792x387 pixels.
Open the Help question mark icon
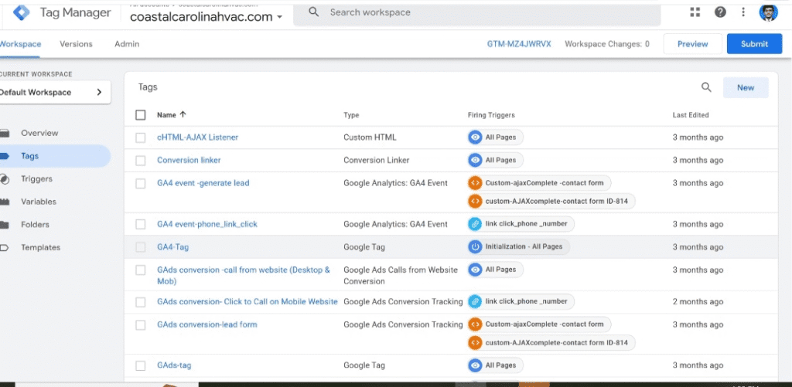720,12
